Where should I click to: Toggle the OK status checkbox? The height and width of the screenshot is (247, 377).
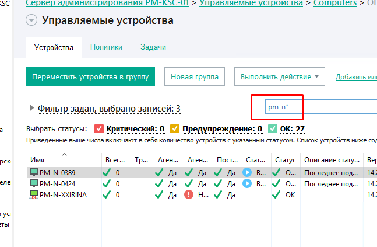tap(273, 129)
